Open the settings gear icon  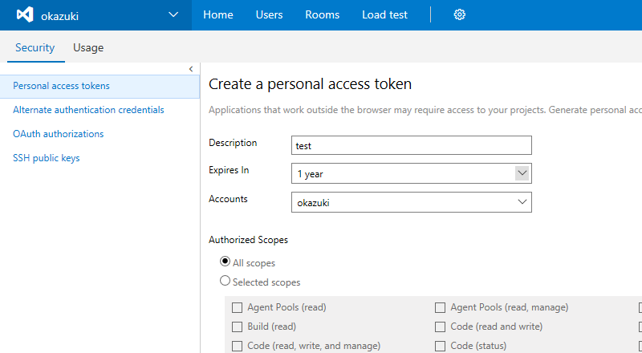pos(460,15)
